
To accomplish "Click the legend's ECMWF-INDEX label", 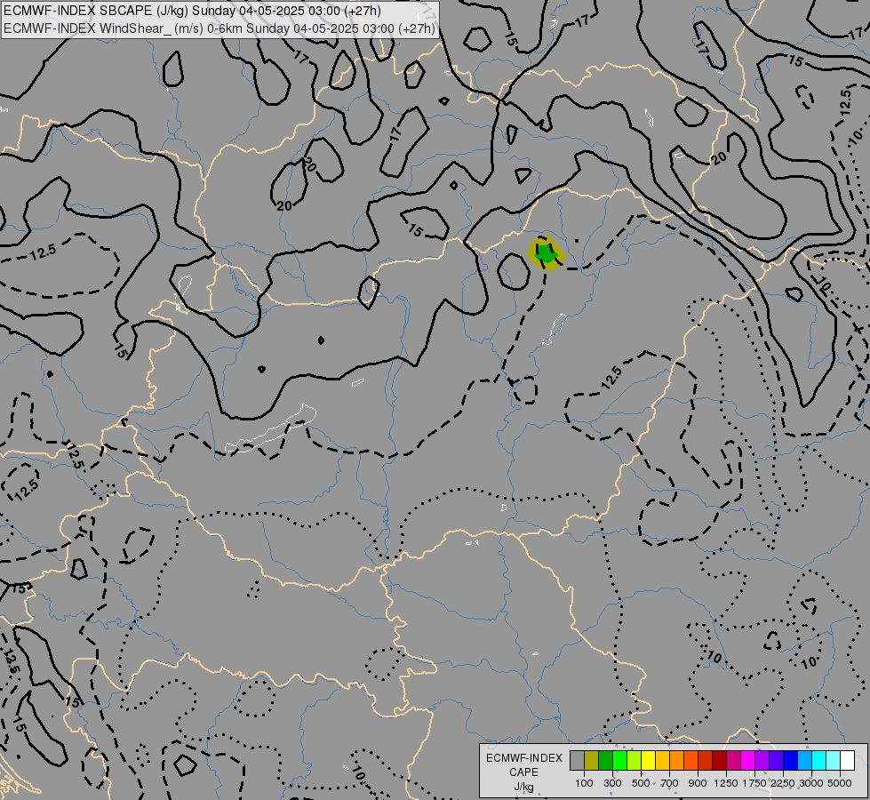I will tap(523, 758).
